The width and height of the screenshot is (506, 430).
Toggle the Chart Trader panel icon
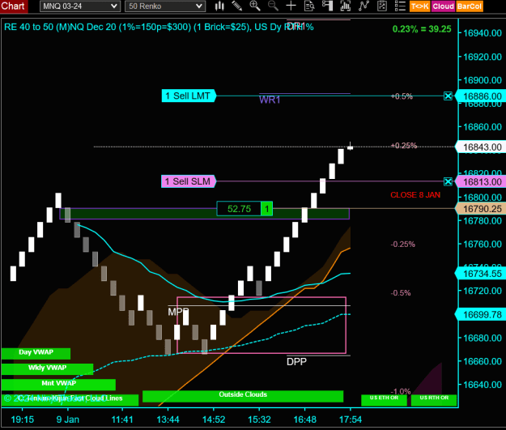(327, 6)
